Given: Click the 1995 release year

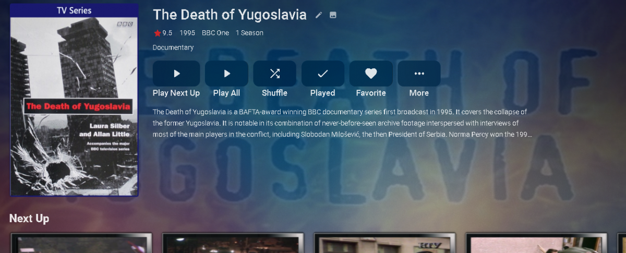Looking at the screenshot, I should coord(187,33).
